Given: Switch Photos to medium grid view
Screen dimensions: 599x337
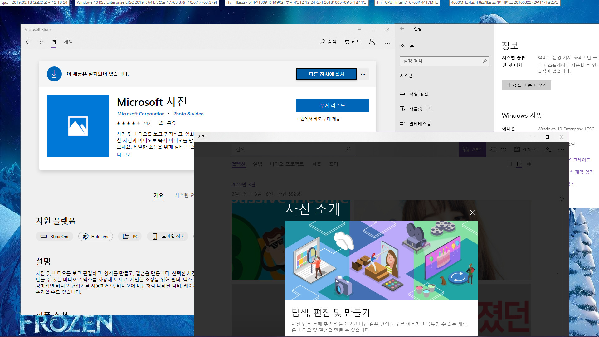Looking at the screenshot, I should pyautogui.click(x=519, y=164).
